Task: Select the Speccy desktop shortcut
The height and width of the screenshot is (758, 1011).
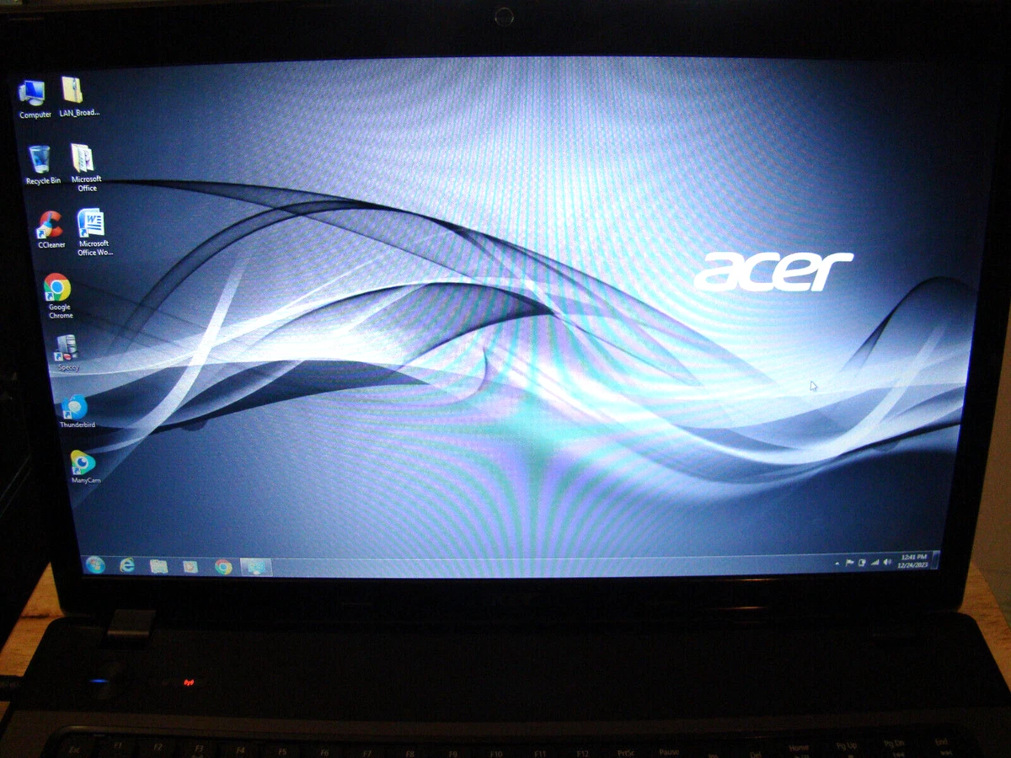Action: click(x=67, y=353)
